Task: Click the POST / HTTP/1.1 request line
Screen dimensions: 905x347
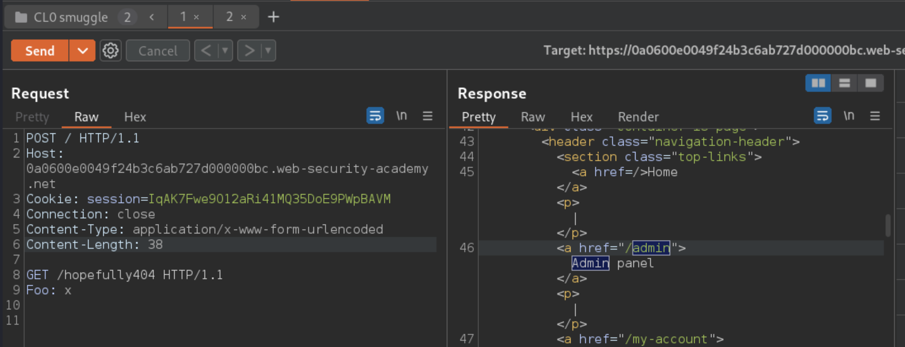Action: pyautogui.click(x=83, y=138)
